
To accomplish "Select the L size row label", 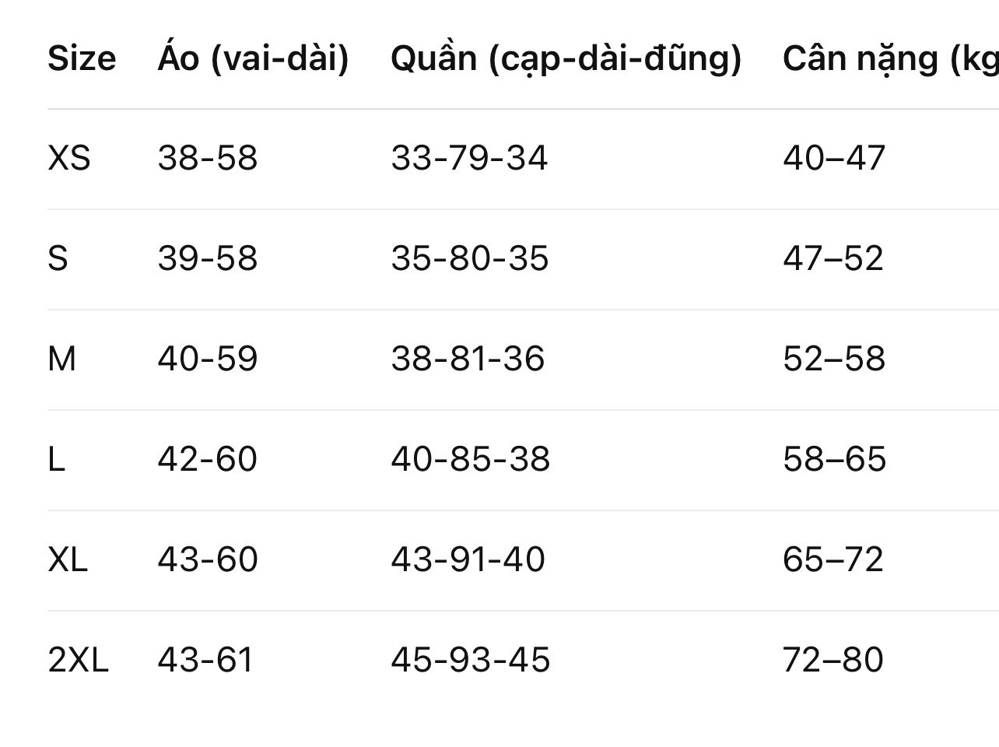I will 56,460.
